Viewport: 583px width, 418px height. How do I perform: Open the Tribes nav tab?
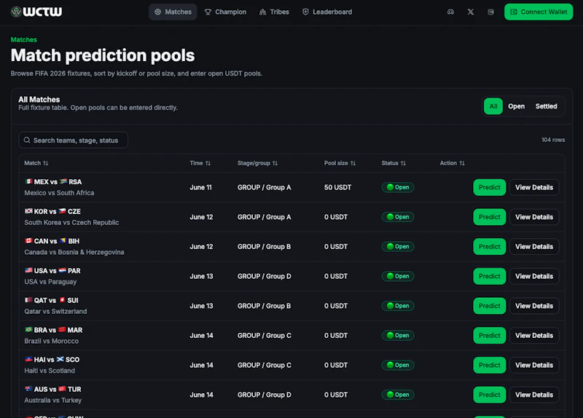(274, 12)
